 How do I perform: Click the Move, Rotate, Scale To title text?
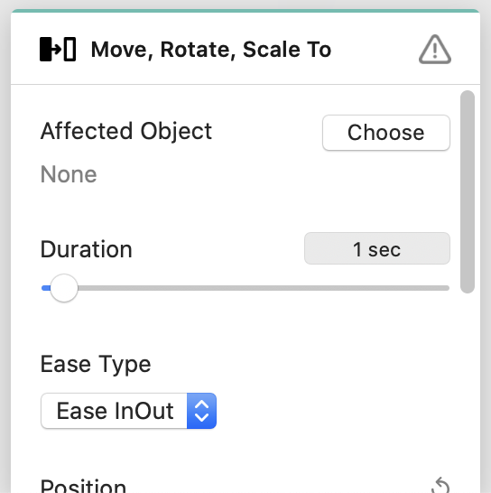click(211, 50)
